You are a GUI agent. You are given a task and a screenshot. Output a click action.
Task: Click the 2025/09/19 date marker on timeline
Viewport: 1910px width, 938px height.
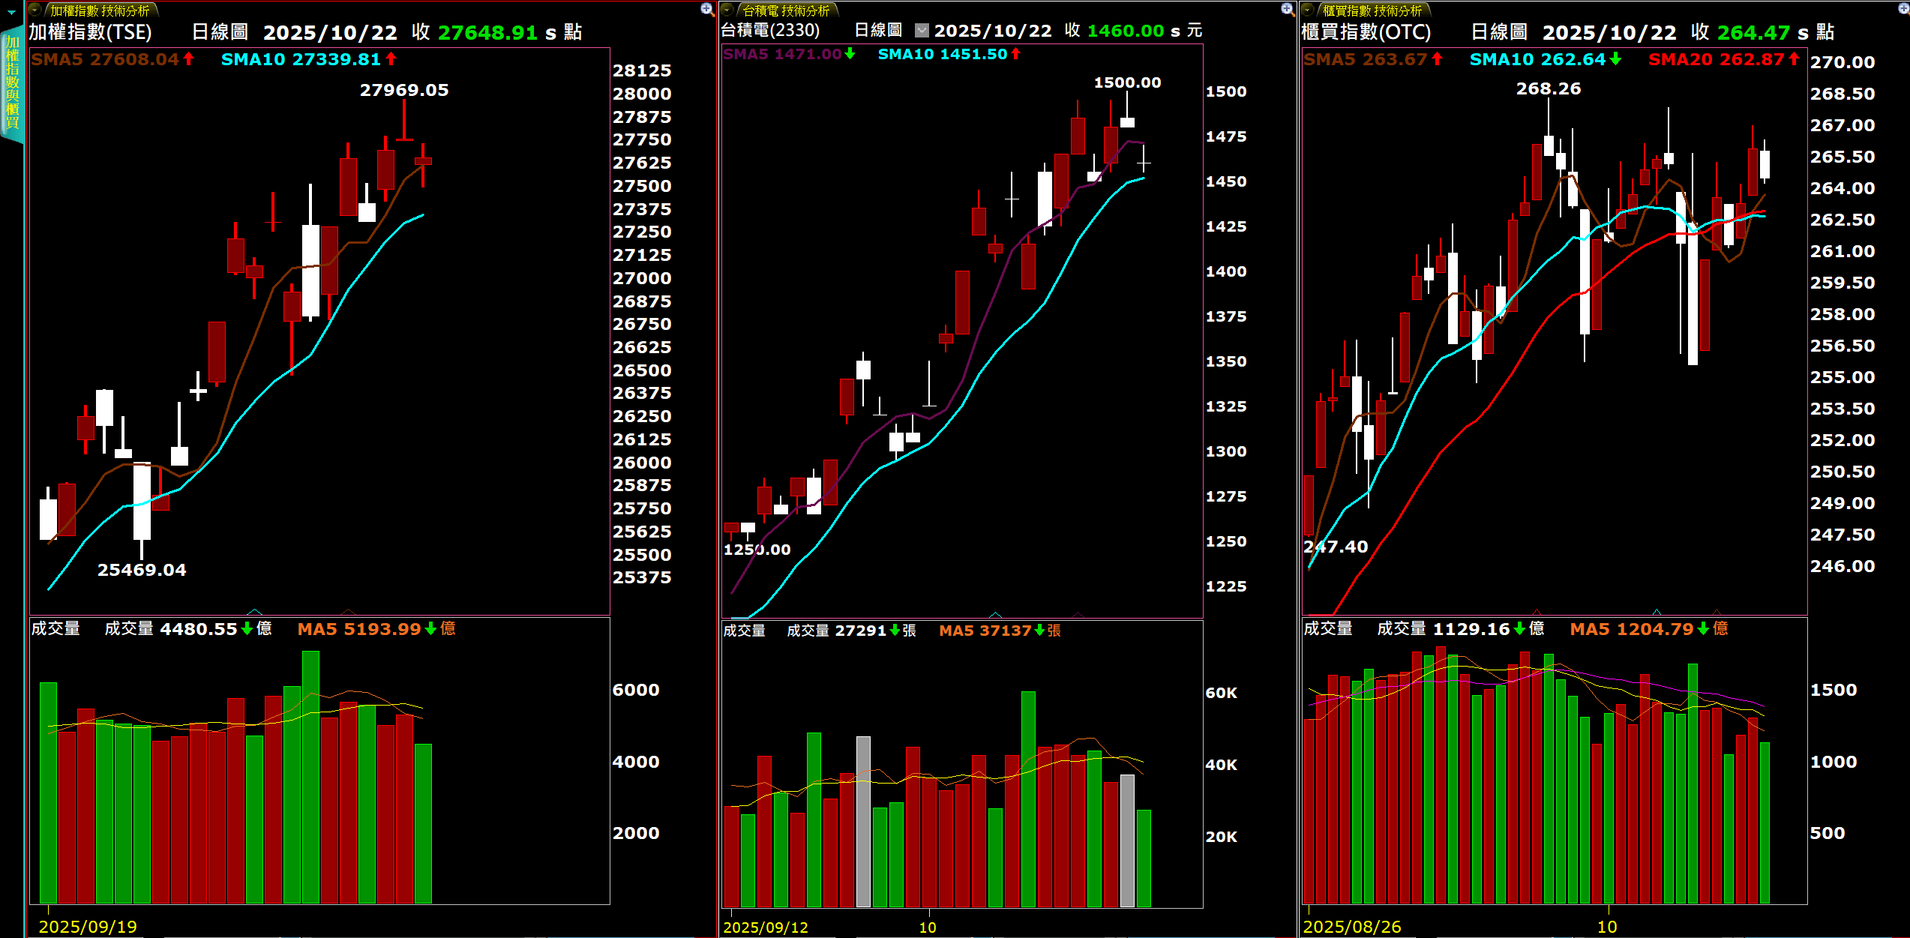tap(88, 927)
